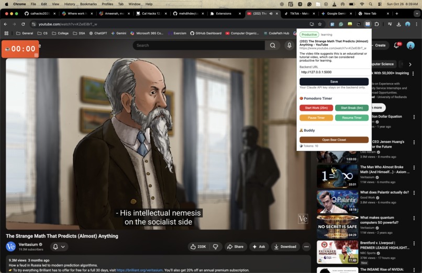Viewport: 422px width, 273px height.
Task: Go back with the browser back arrow
Action: point(6,24)
